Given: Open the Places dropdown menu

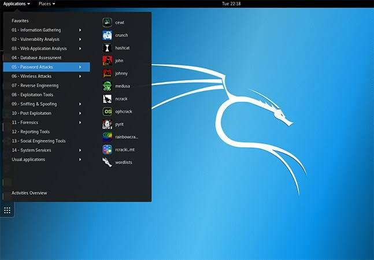Looking at the screenshot, I should tap(47, 3).
